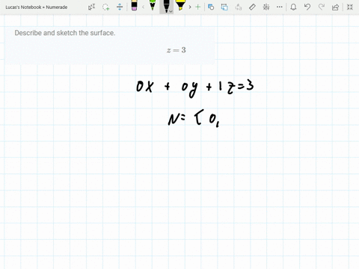The width and height of the screenshot is (359, 269).
Task: Exit full screen mode
Action: [x=350, y=7]
